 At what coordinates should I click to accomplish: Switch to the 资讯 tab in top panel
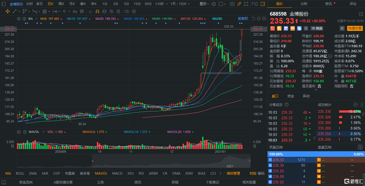tap(329, 4)
